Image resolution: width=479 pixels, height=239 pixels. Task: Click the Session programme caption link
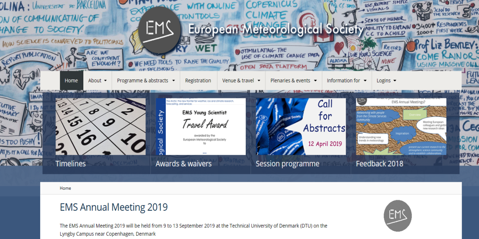pos(287,163)
